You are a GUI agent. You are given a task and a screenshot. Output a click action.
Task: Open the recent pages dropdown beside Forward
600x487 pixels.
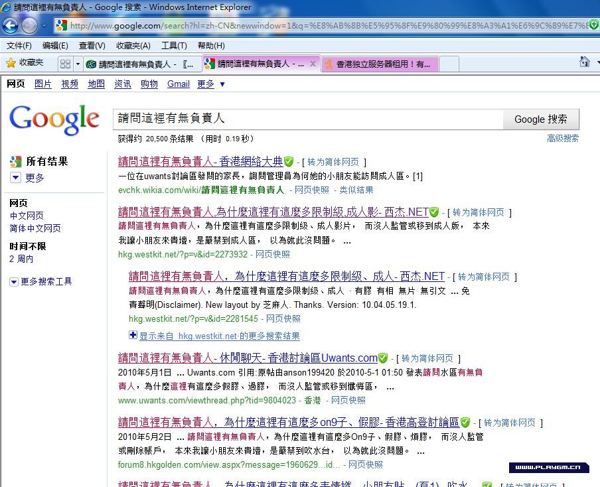(44, 26)
